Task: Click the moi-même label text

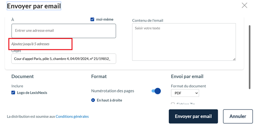Action: 105,20
